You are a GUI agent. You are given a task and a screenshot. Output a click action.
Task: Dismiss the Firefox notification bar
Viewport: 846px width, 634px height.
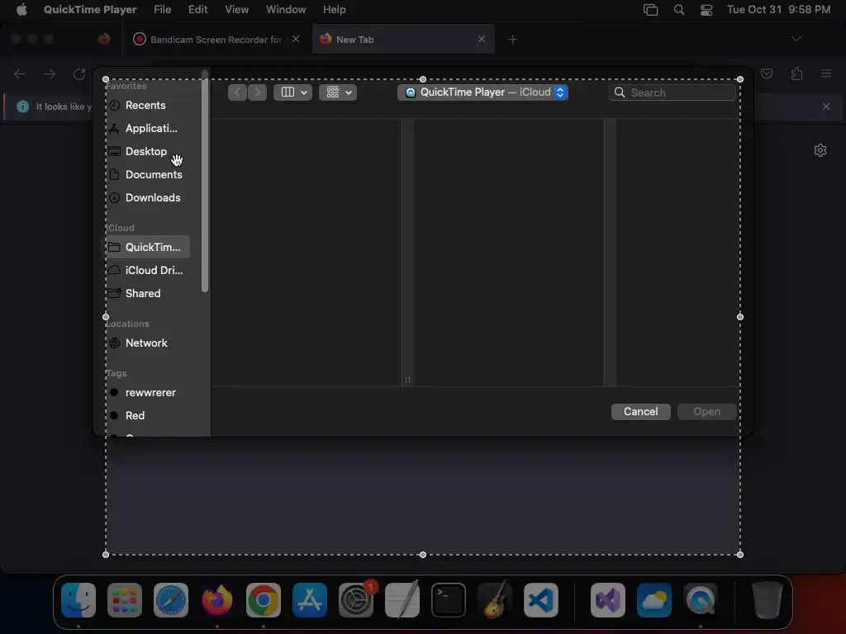pos(826,106)
